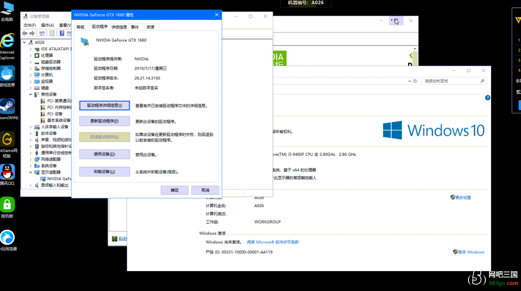
Task: Select the 计算机 device category
Action: [x=47, y=75]
